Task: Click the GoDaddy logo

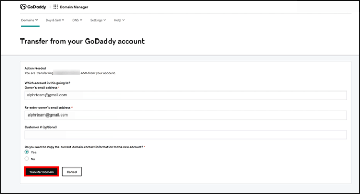Action: click(33, 7)
